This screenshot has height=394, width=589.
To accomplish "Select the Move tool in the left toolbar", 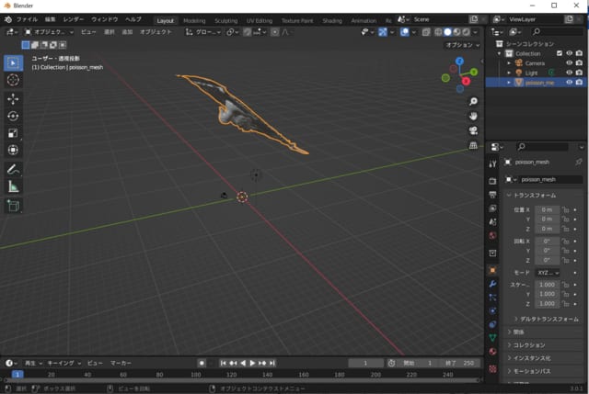I will pos(13,98).
